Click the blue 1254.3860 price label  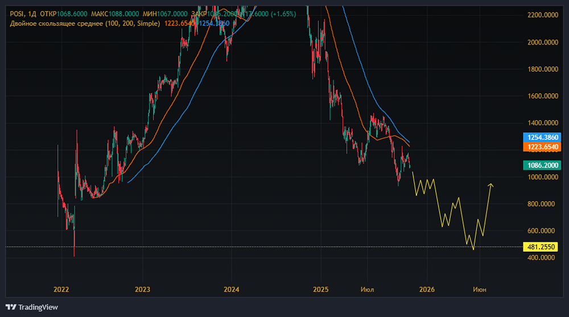point(542,137)
